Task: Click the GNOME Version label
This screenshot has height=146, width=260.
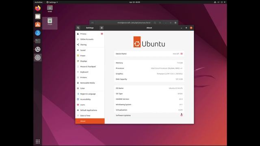Action: (122, 99)
